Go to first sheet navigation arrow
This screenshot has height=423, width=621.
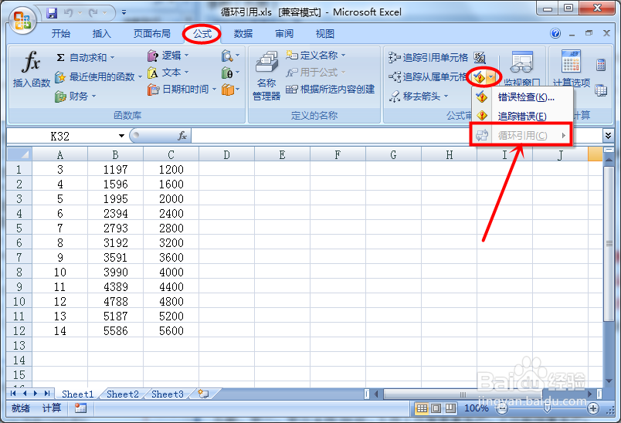(13, 394)
